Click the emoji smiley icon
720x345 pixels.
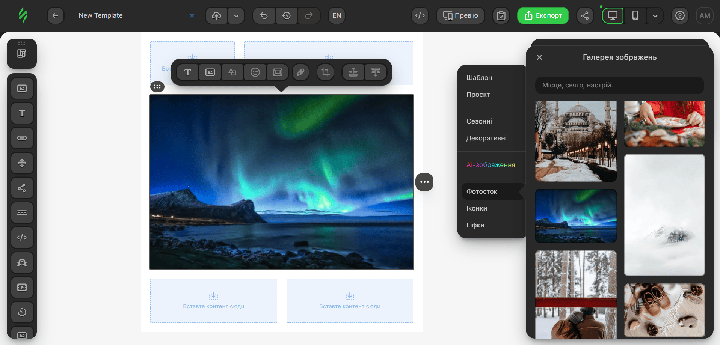(255, 72)
